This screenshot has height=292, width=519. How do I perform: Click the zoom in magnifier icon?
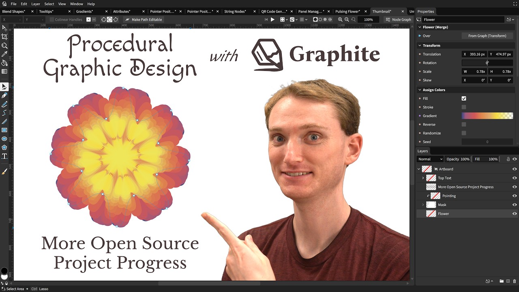[340, 19]
